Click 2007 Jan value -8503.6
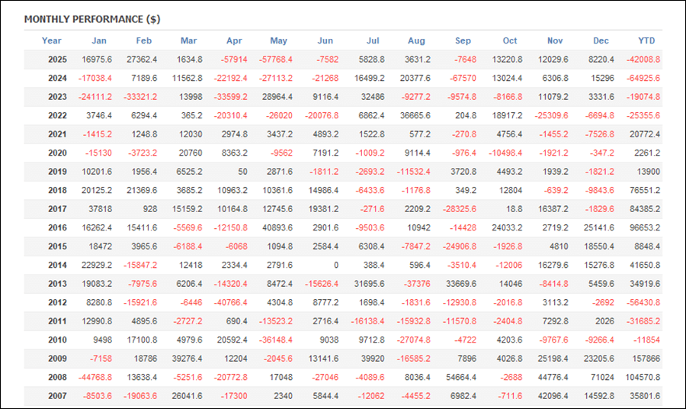686x409 pixels. [95, 396]
